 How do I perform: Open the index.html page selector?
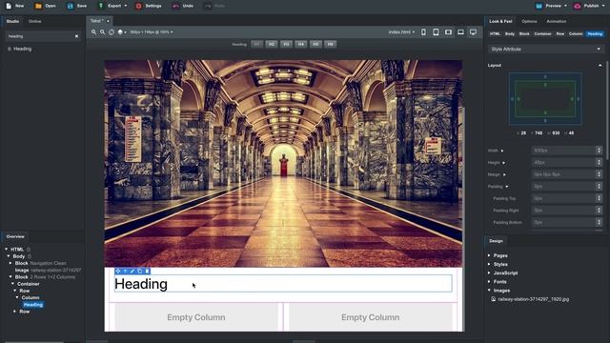coord(401,32)
